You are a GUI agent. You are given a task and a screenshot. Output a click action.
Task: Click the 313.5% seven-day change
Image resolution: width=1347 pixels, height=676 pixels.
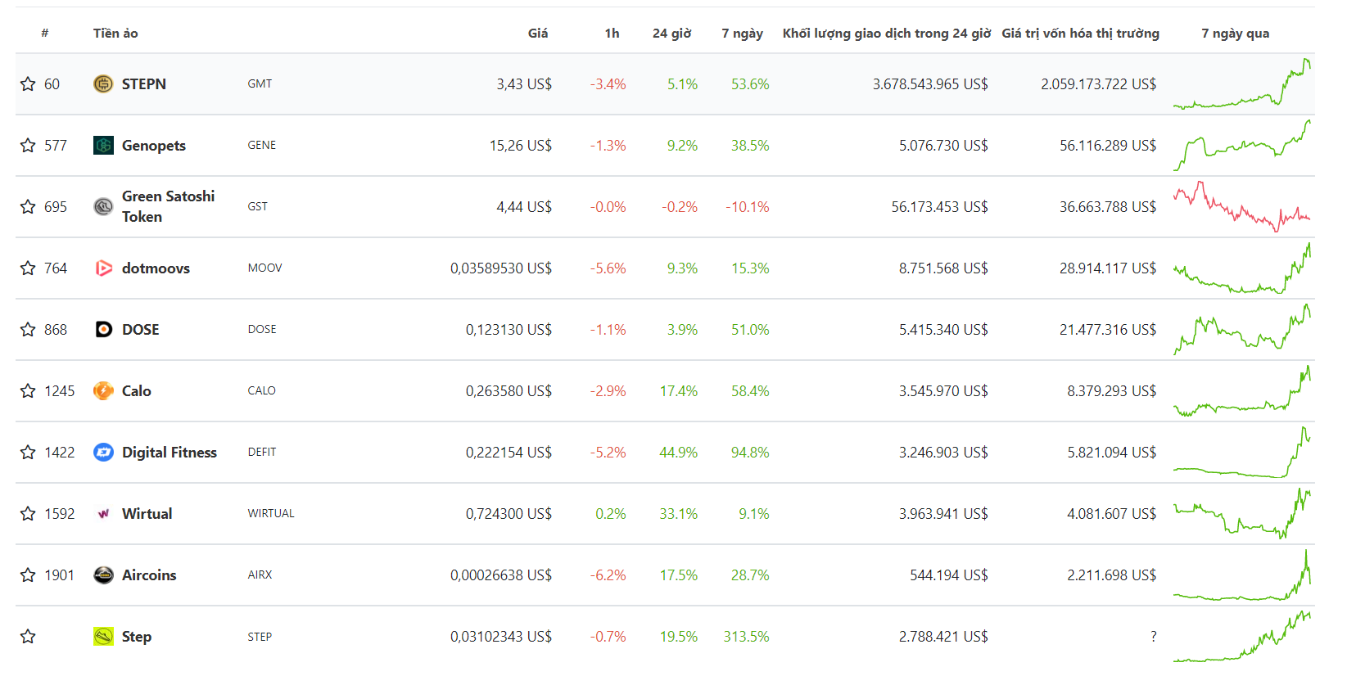(x=746, y=636)
